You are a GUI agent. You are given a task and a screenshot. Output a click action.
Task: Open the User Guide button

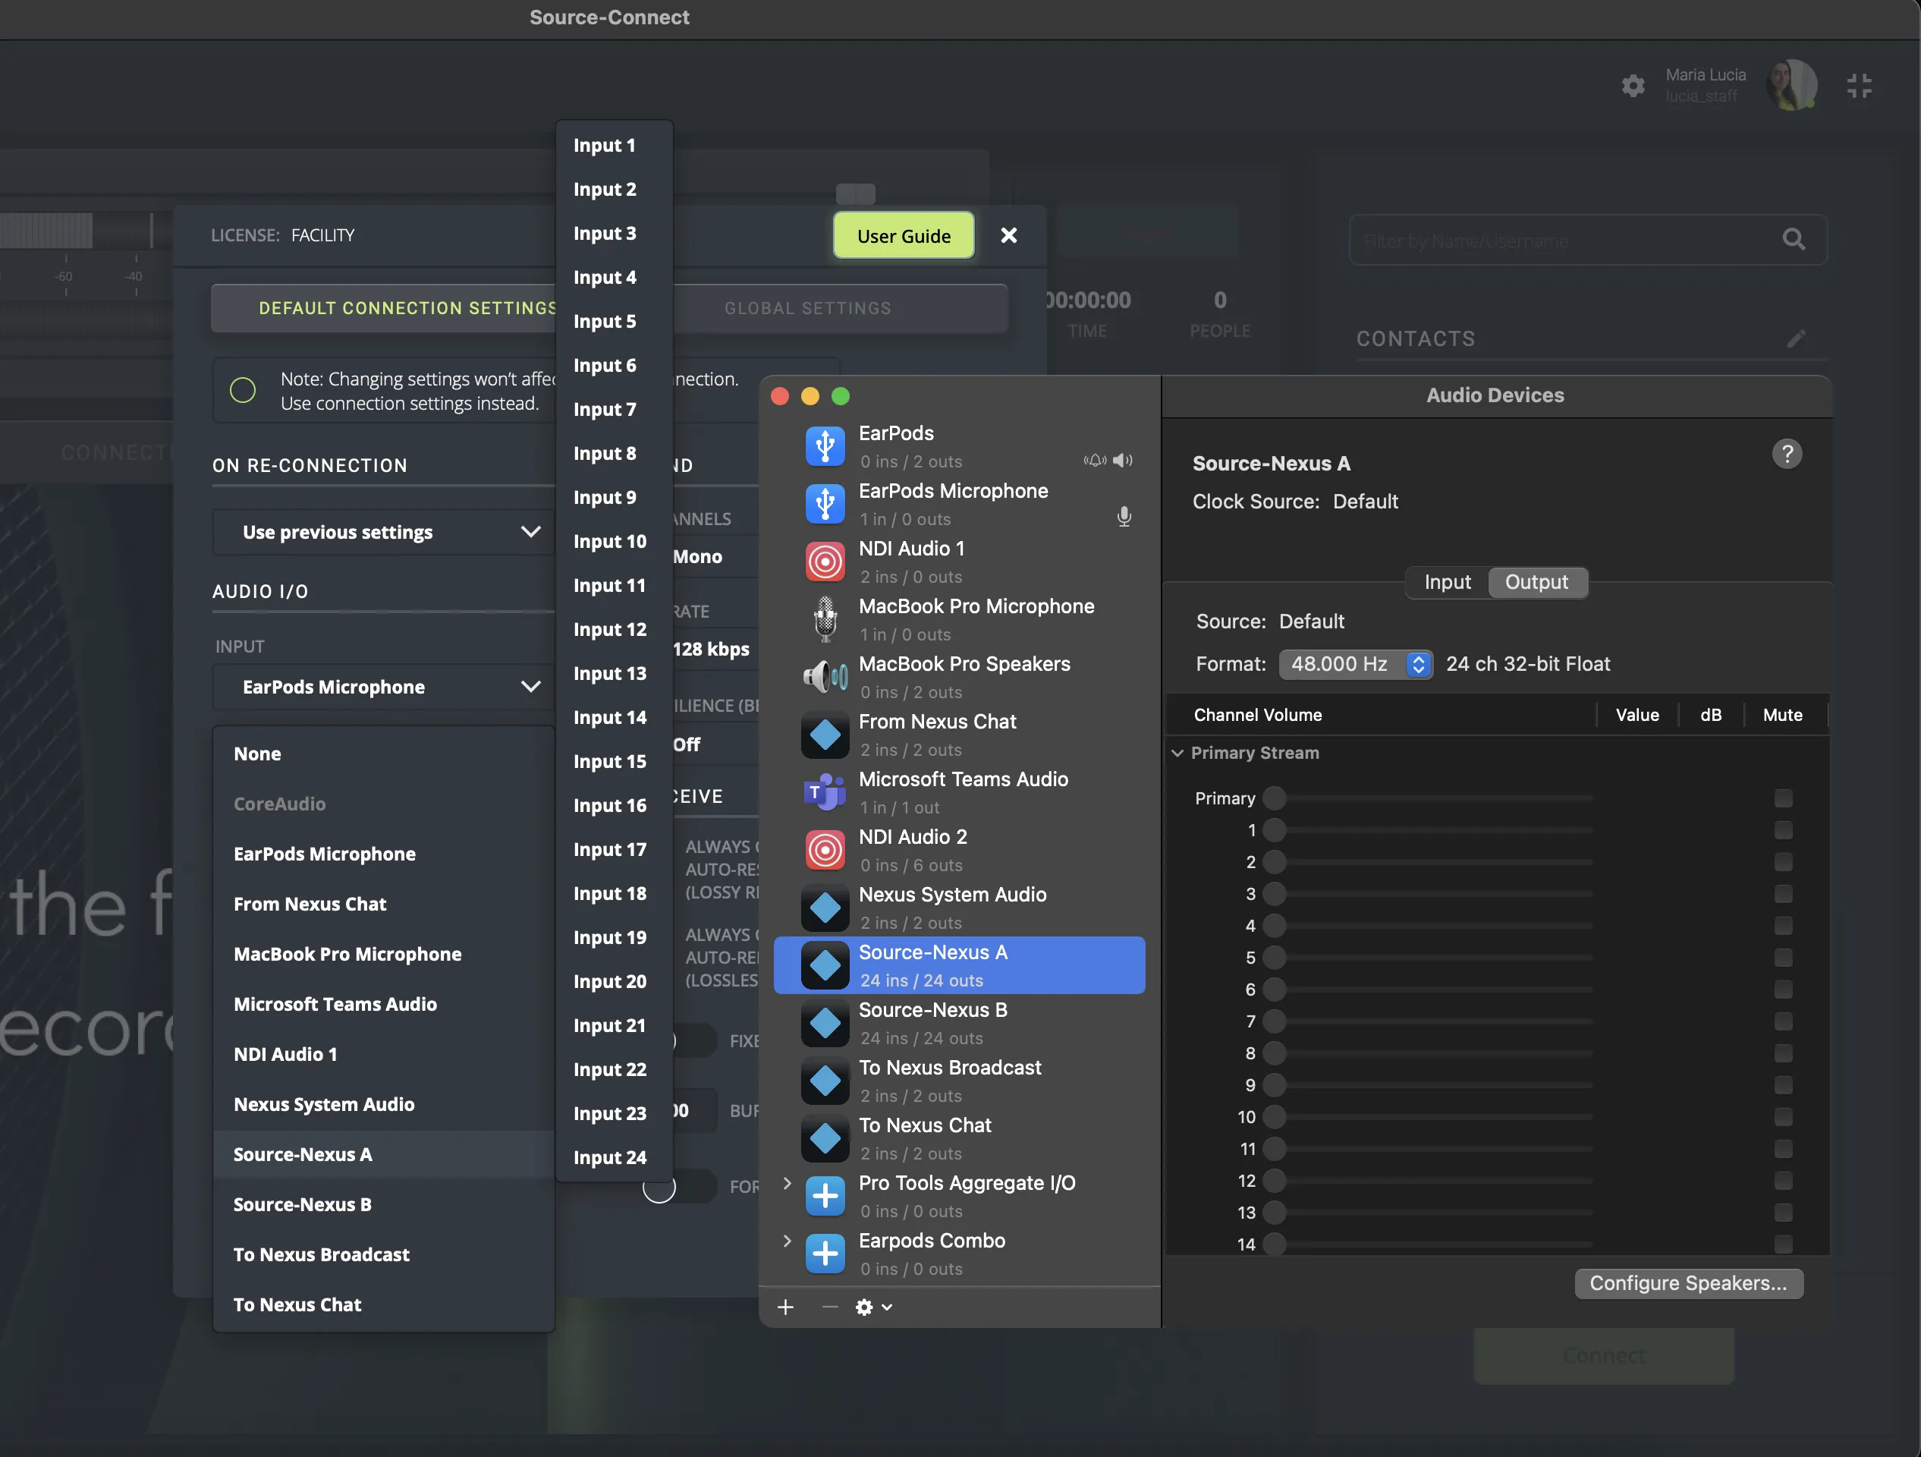[903, 235]
